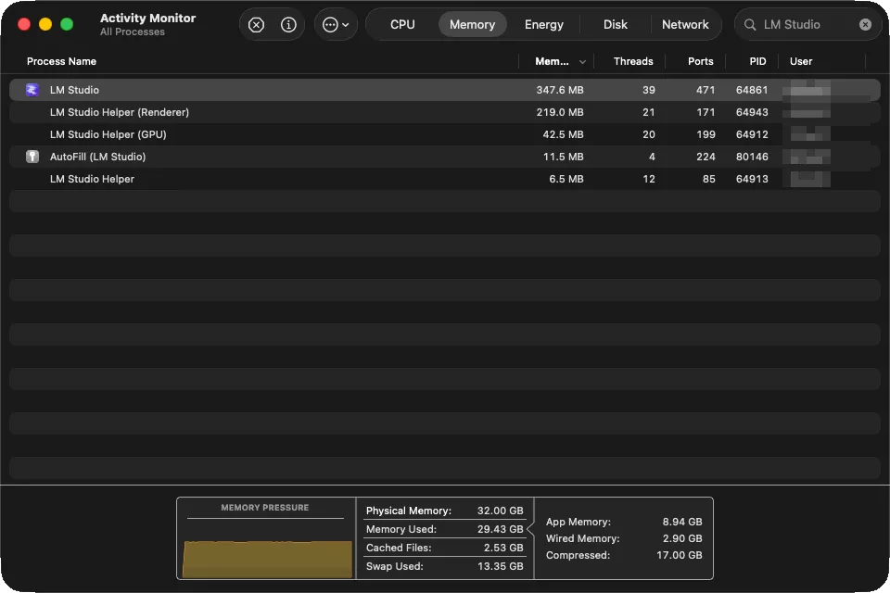The width and height of the screenshot is (890, 593).
Task: Sort by Process Name column header
Action: pyautogui.click(x=61, y=61)
